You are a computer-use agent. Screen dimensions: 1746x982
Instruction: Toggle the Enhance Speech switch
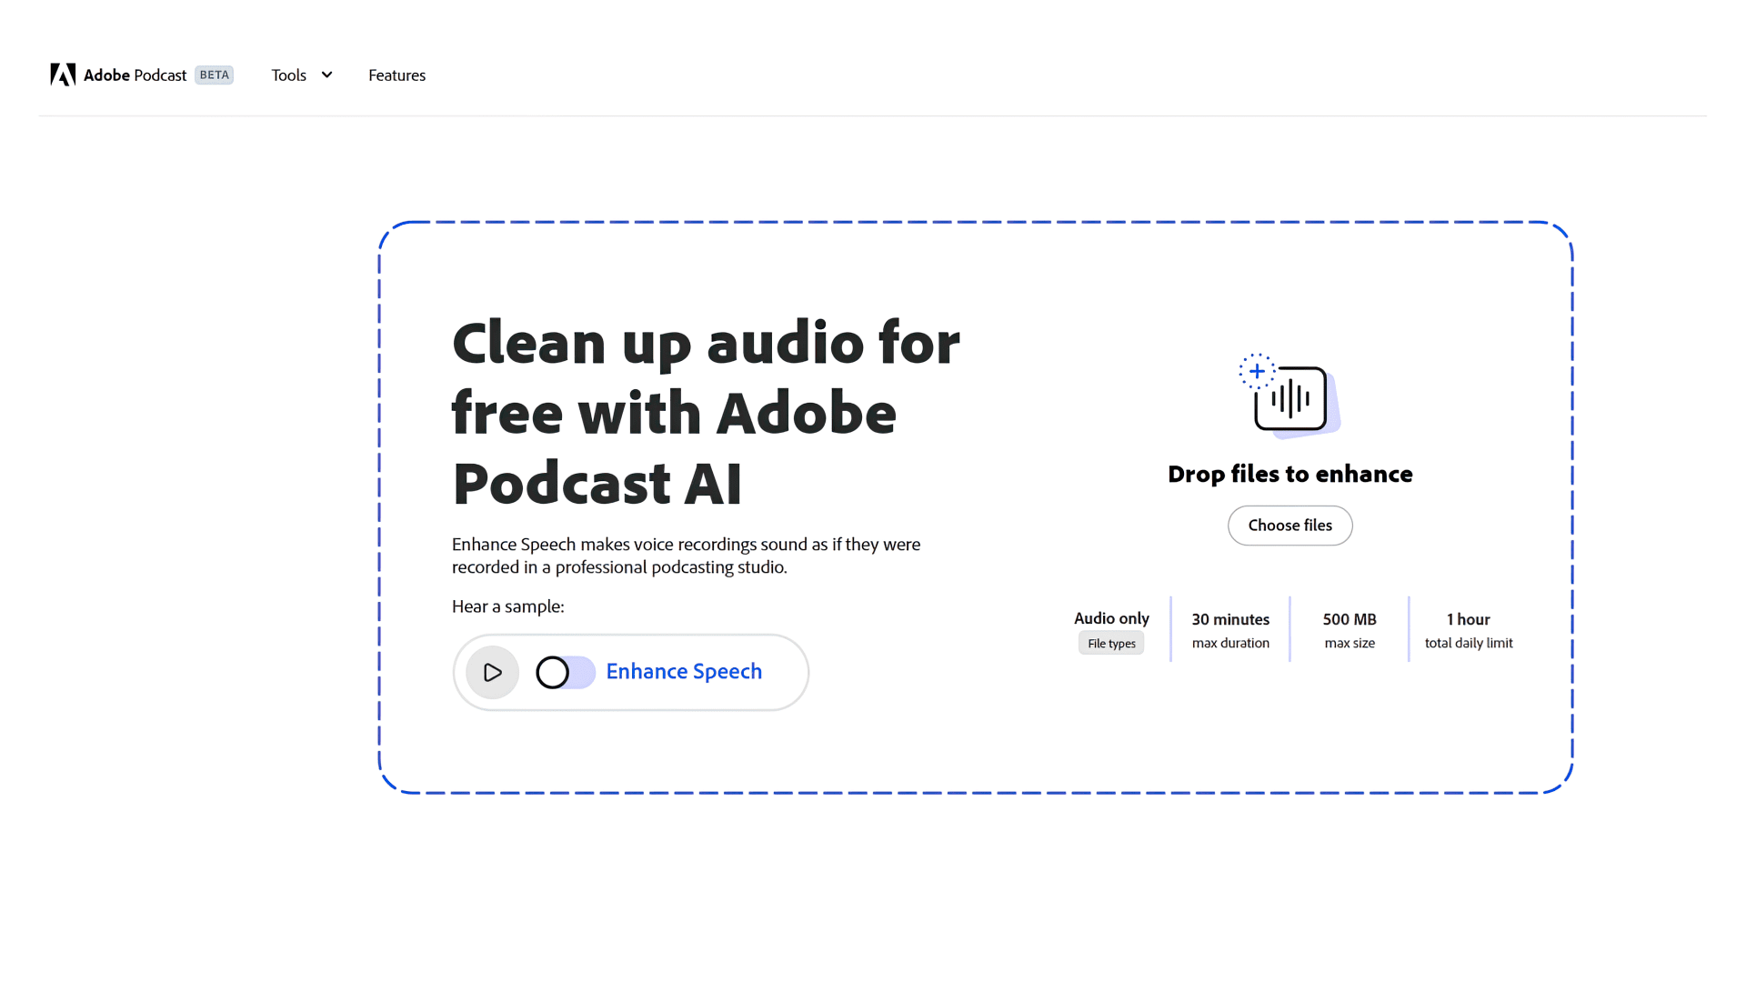click(565, 673)
